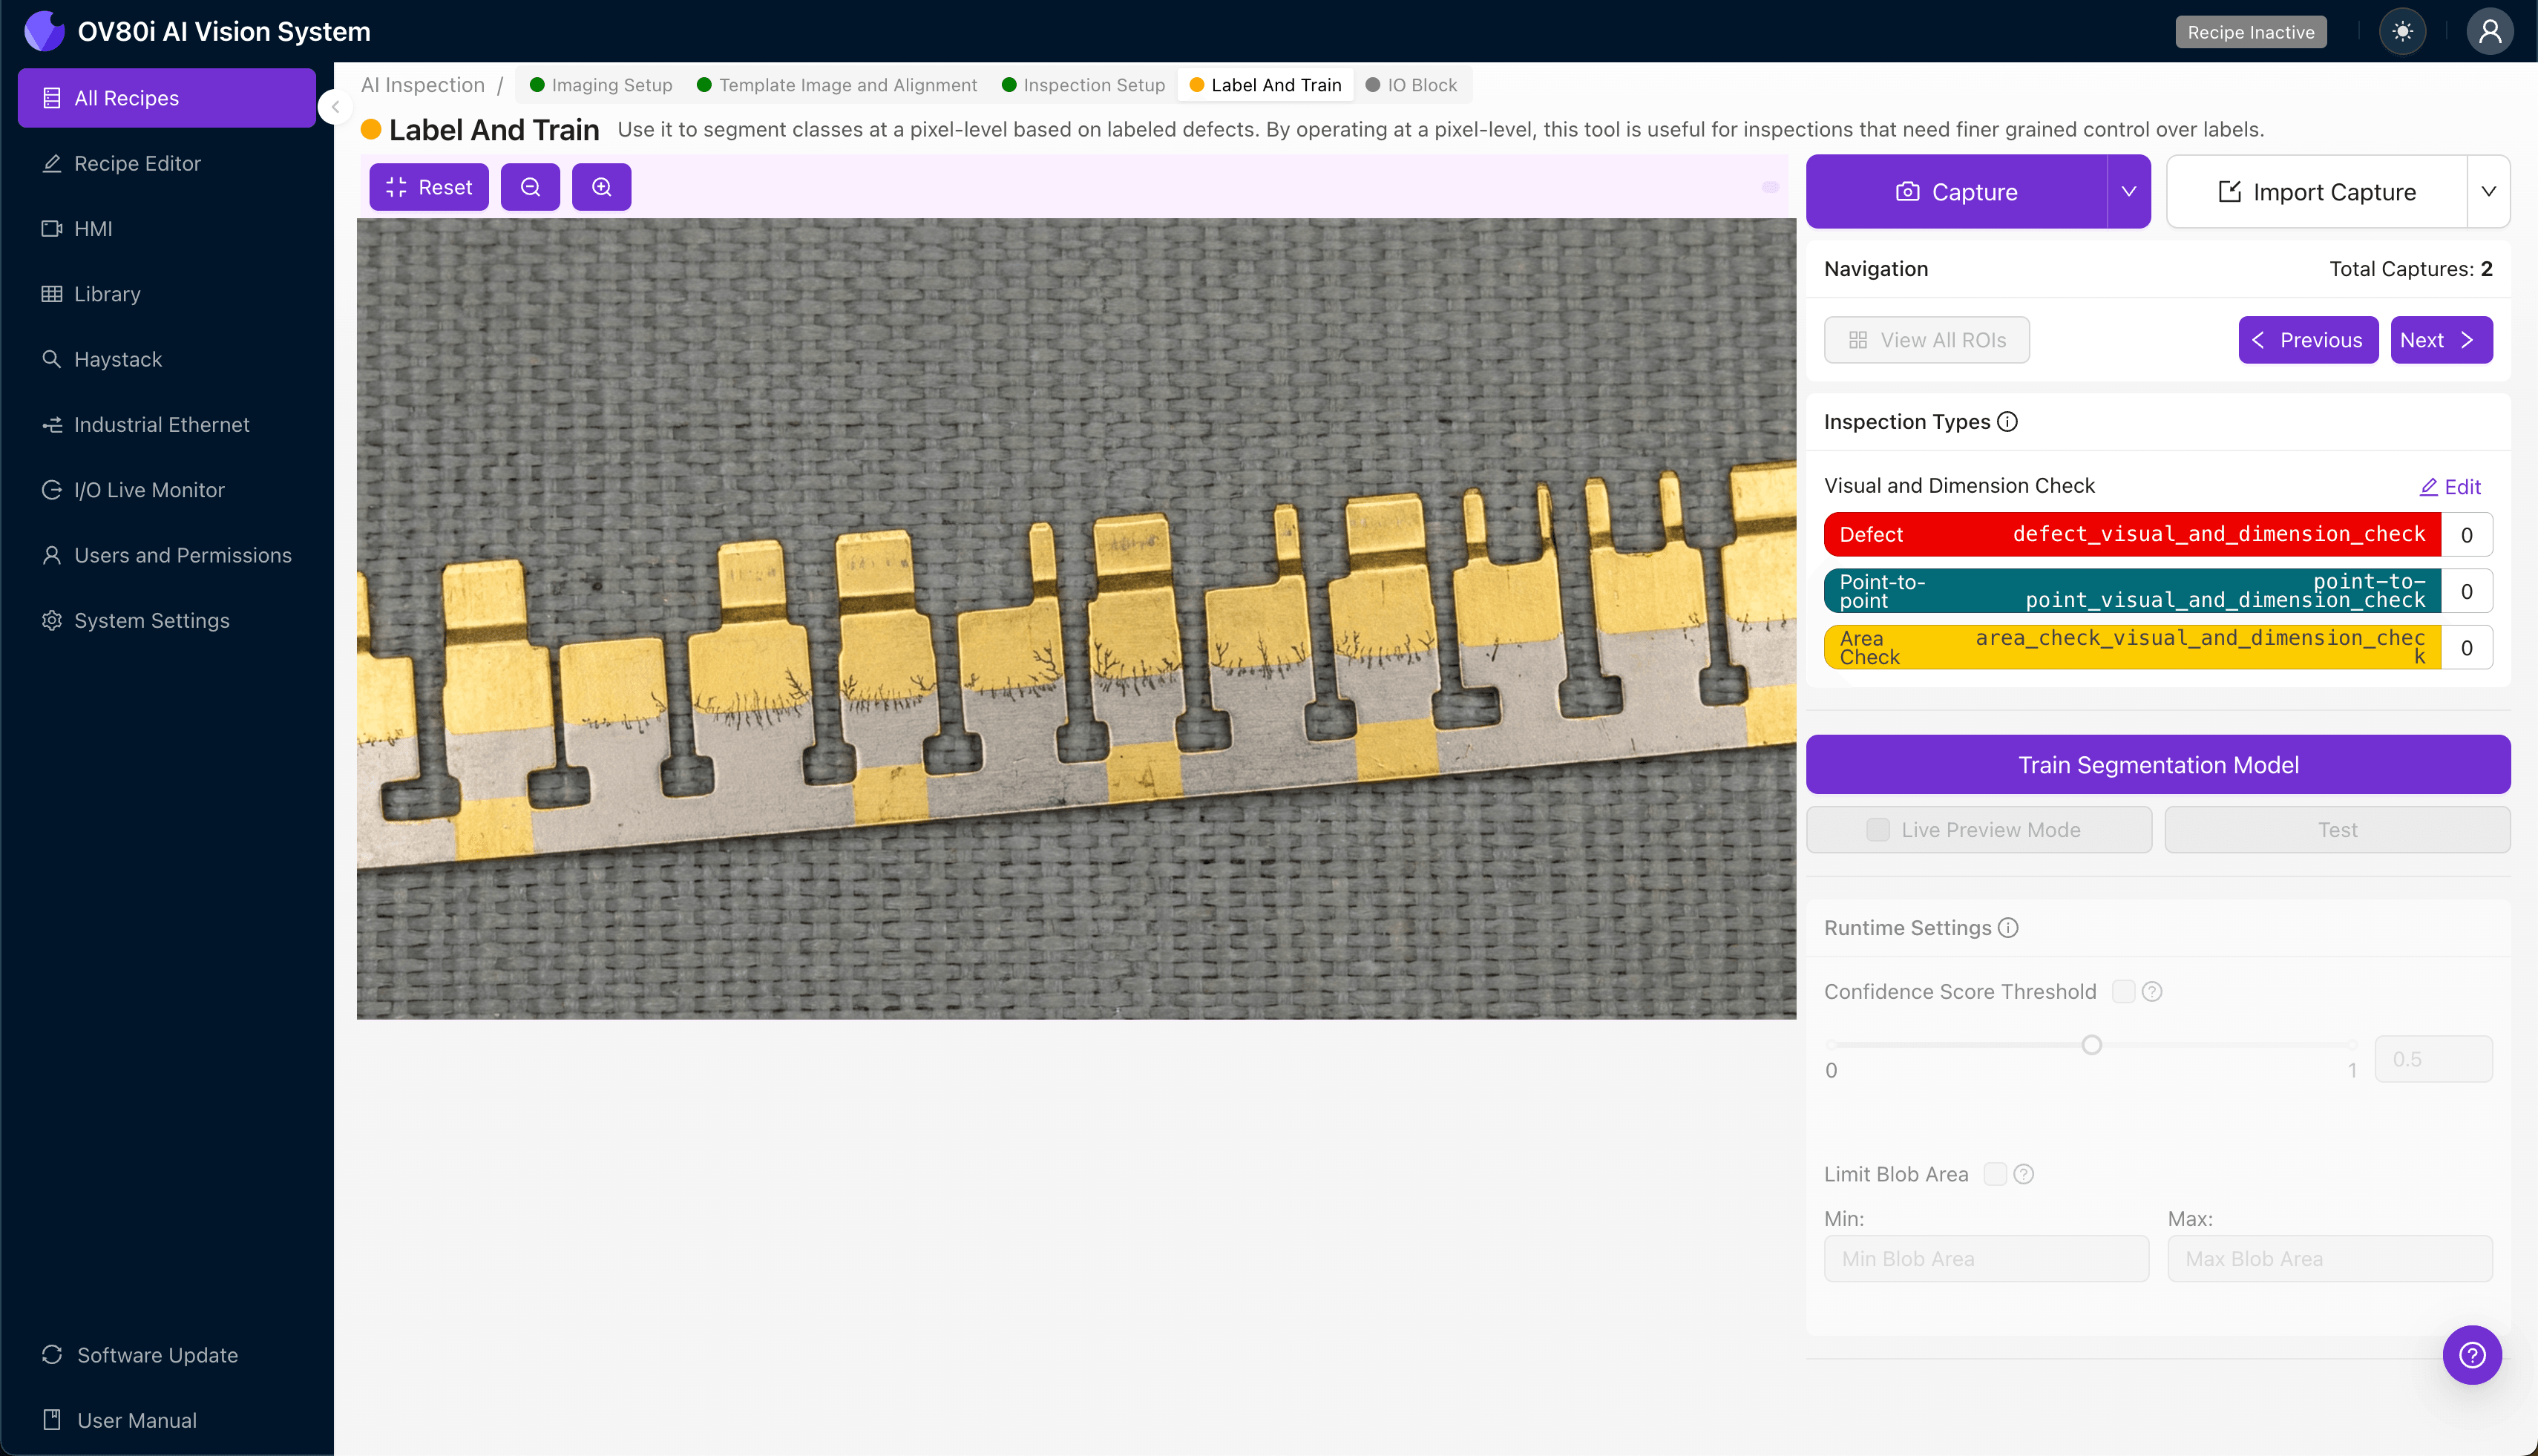Expand the Import Capture dropdown
This screenshot has width=2538, height=1456.
(2489, 191)
